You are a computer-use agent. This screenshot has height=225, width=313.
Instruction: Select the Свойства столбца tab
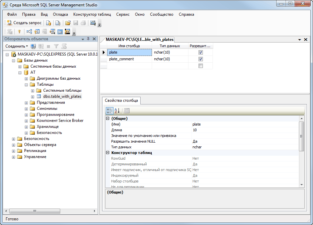(x=121, y=100)
